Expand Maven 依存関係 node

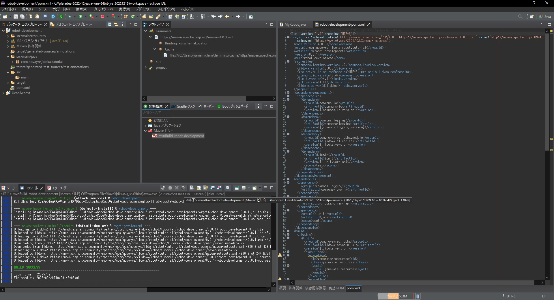click(x=8, y=46)
